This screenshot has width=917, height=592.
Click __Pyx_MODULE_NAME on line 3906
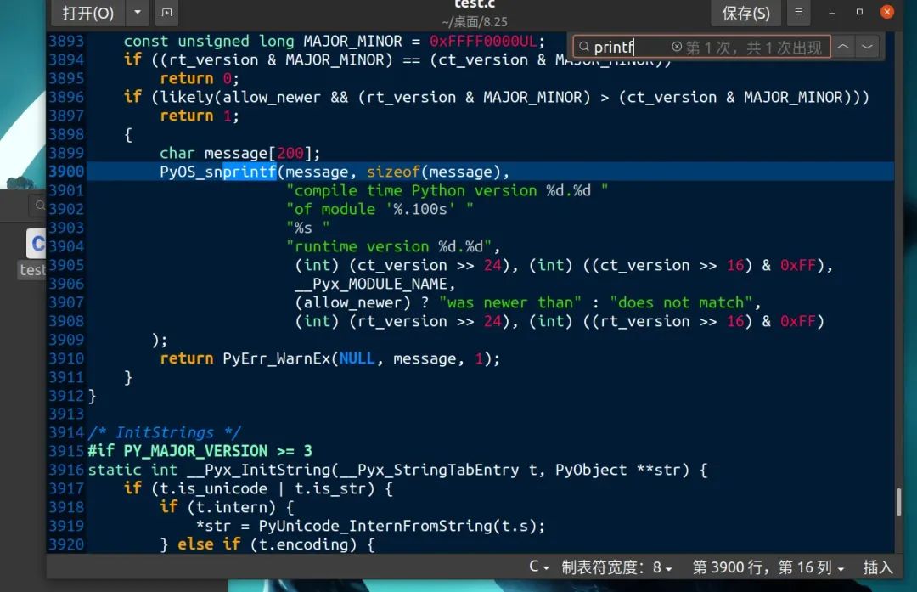[x=371, y=284]
